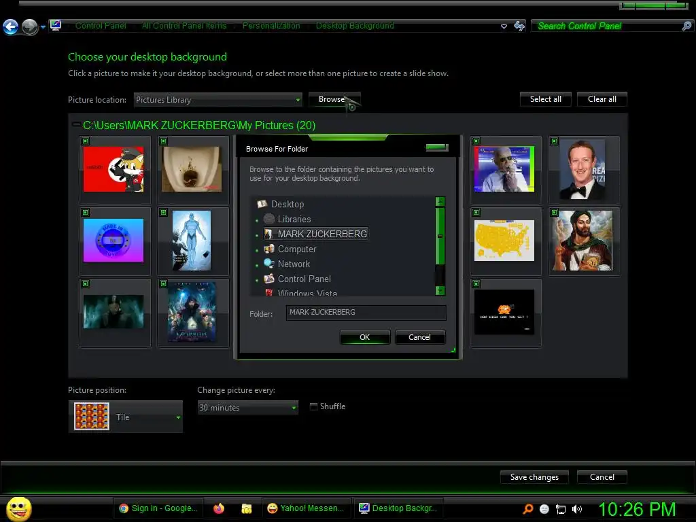Click the Folder name text field
The height and width of the screenshot is (522, 696).
[x=366, y=313]
